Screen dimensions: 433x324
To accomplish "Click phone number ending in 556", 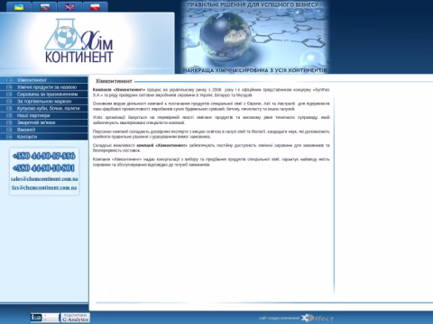I will tap(44, 156).
